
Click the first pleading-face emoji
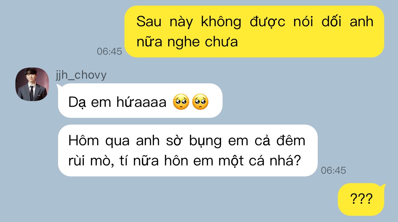coord(181,102)
